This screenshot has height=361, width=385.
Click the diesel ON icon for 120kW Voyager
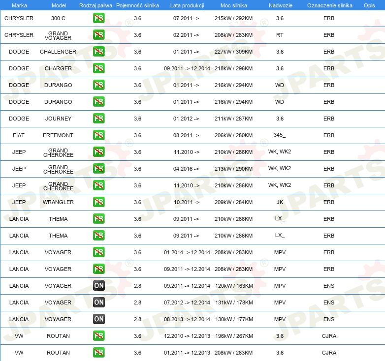98,286
